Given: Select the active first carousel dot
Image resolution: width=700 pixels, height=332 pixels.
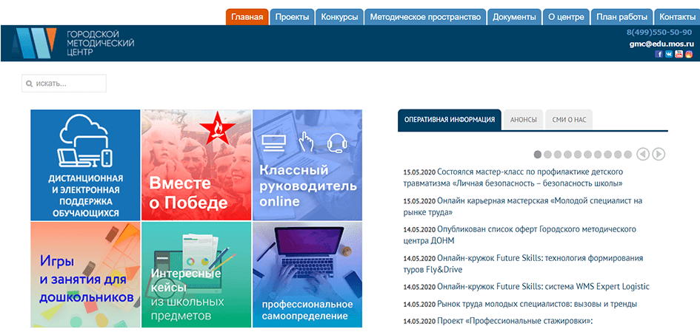Looking at the screenshot, I should coord(538,155).
